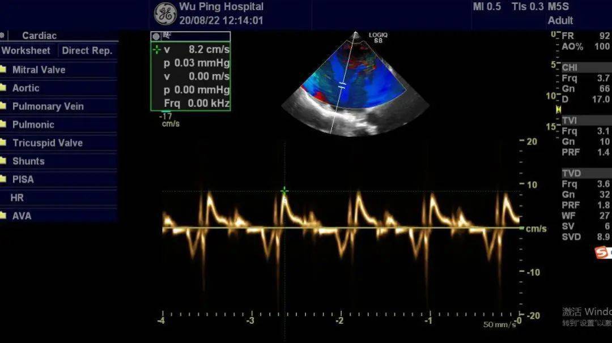Click Gn 66 under CHI
The image size is (612, 343).
click(586, 88)
